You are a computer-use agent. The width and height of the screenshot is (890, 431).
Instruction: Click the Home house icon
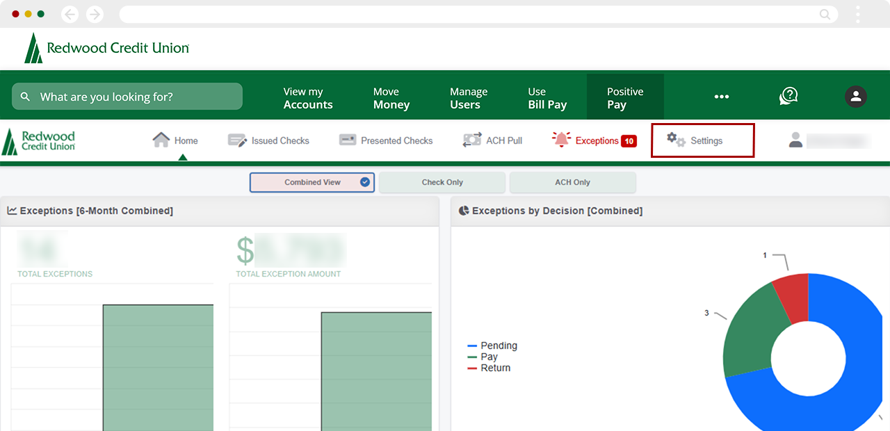point(161,140)
